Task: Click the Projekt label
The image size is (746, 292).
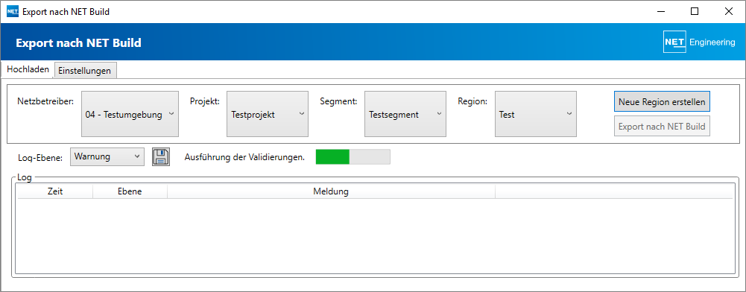Action: point(205,101)
